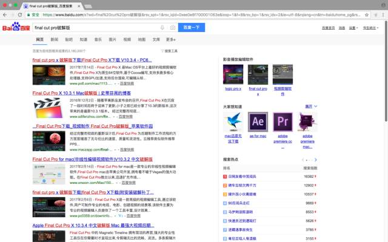
Task: Close the final cut pro browser tab
Action: [79, 6]
